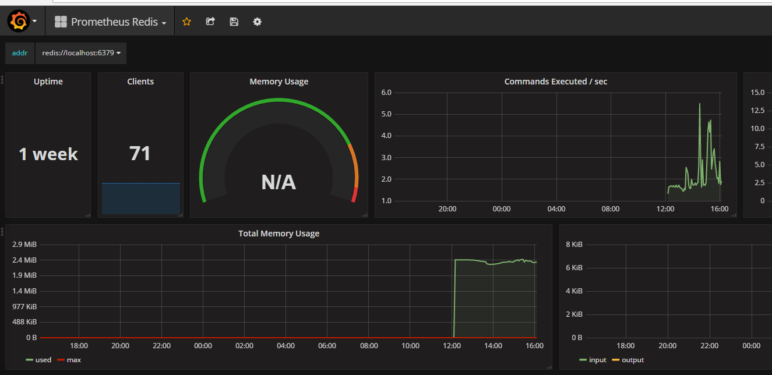This screenshot has width=772, height=375.
Task: Click the top row handle left of Uptime
Action: coord(2,80)
